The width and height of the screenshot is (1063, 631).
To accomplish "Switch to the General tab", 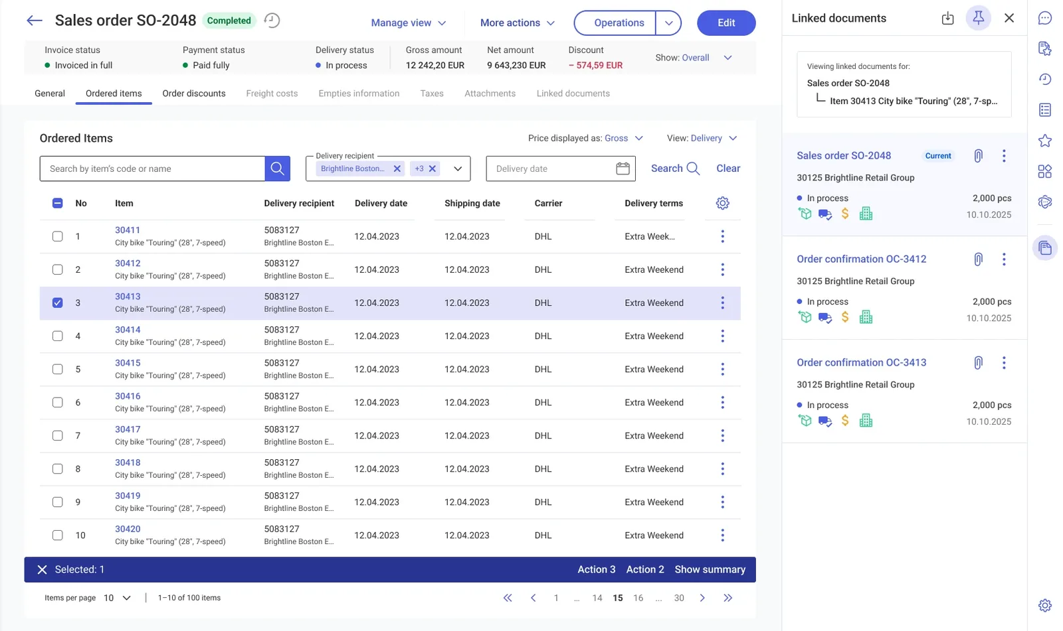I will [50, 94].
